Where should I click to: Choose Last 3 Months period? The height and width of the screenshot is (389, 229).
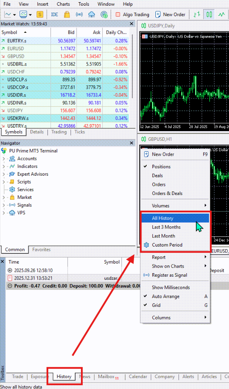pyautogui.click(x=175, y=227)
